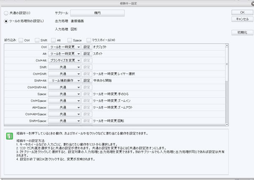Open the Alt+Space row 共通 dropdown
The width and height of the screenshot is (254, 180).
tap(64, 107)
